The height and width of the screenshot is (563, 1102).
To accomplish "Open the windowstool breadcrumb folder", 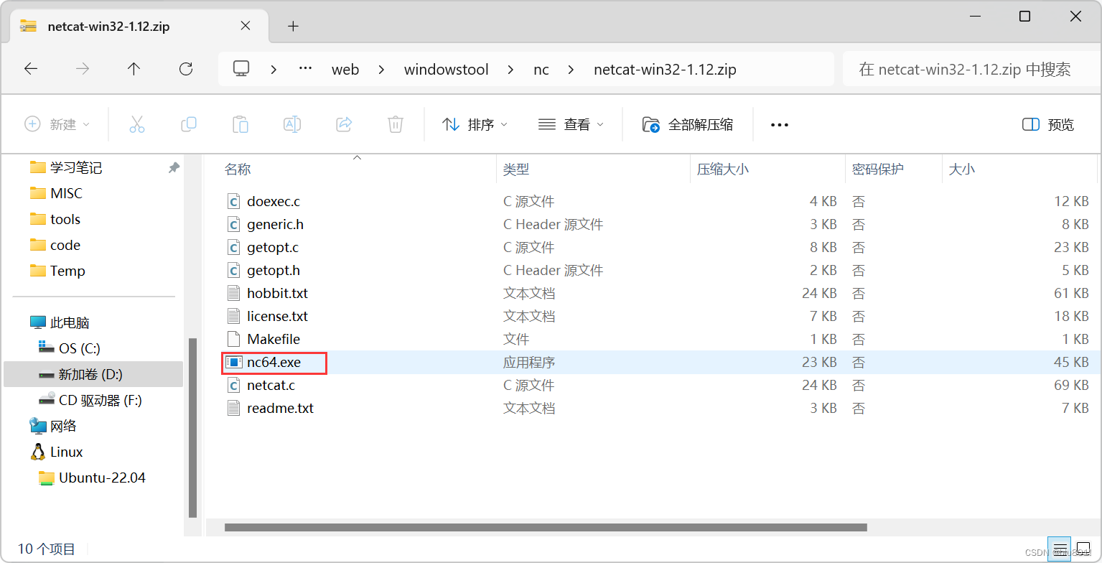I will [x=446, y=68].
